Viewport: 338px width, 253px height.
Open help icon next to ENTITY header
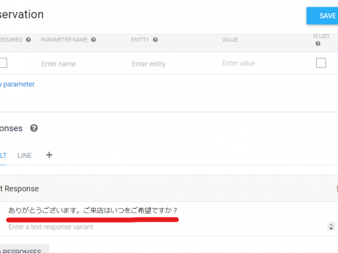point(155,39)
